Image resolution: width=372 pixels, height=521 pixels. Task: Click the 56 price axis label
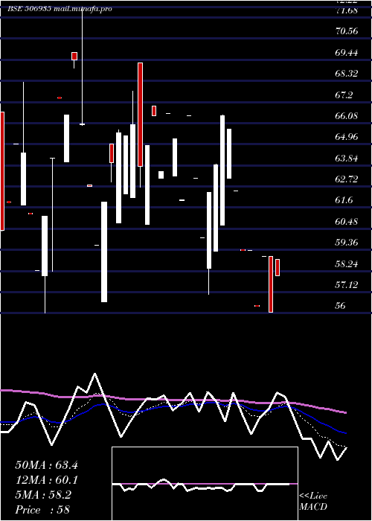pyautogui.click(x=341, y=306)
